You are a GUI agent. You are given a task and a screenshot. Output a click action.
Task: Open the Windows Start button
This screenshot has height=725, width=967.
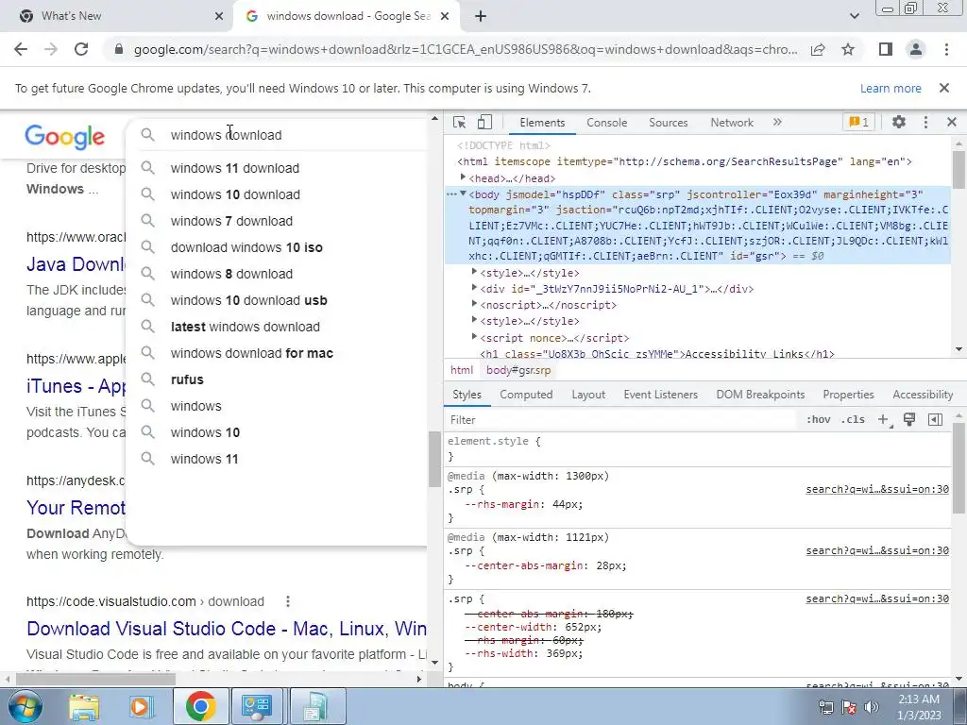pos(25,706)
